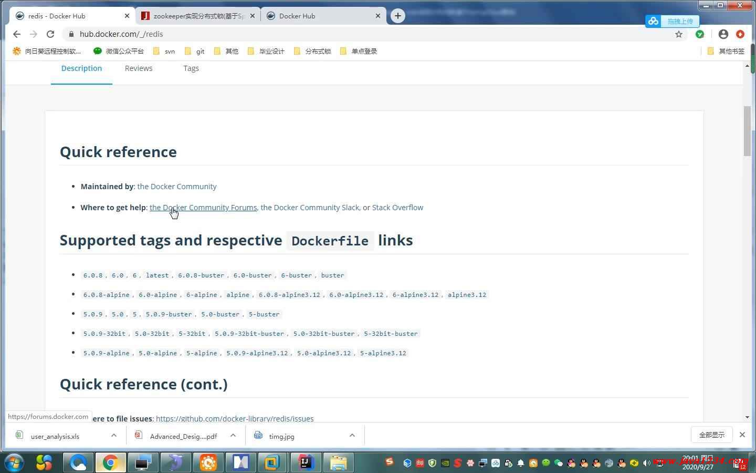The width and height of the screenshot is (756, 473).
Task: Expand options for the pdf download
Action: coord(233,435)
